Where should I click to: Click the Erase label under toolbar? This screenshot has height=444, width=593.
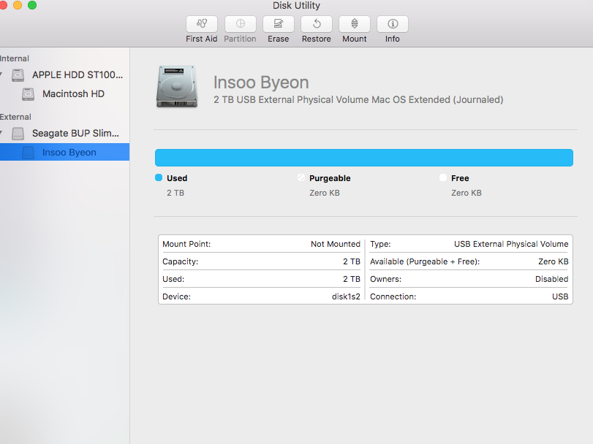click(279, 39)
